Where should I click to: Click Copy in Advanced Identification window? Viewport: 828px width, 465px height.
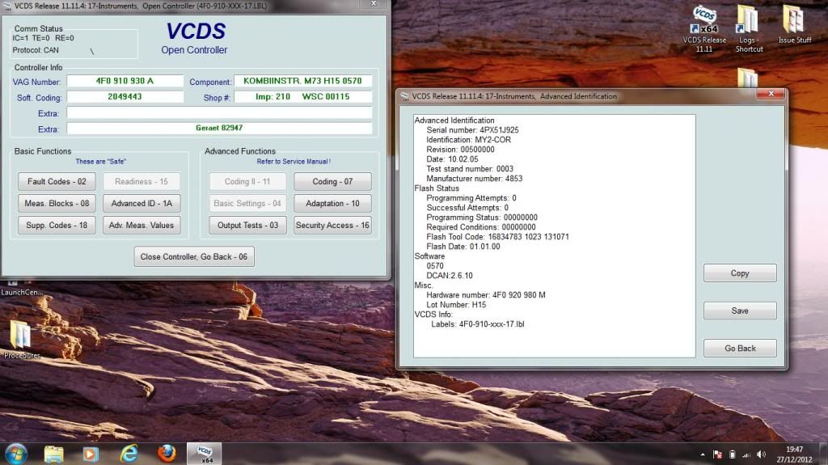(740, 273)
